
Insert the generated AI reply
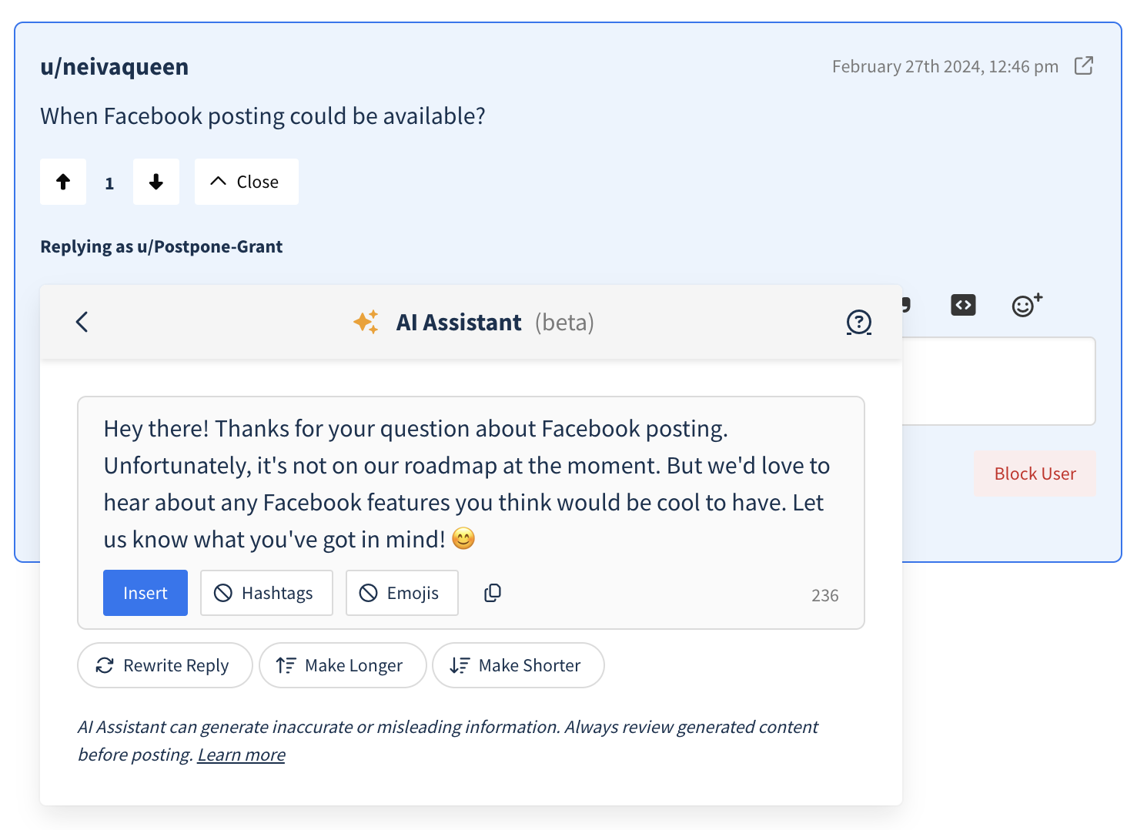(145, 593)
